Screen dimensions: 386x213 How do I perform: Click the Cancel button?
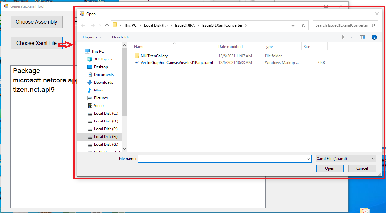[362, 168]
